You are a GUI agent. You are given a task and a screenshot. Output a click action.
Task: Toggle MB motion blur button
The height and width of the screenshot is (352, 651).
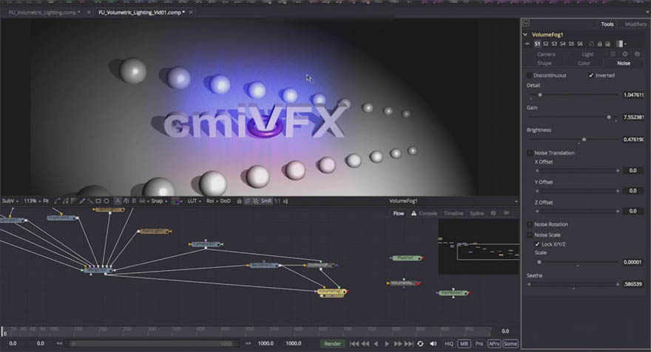[x=464, y=344]
